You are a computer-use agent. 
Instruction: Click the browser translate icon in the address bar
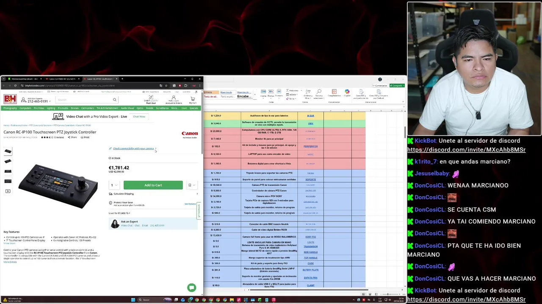[x=161, y=86]
